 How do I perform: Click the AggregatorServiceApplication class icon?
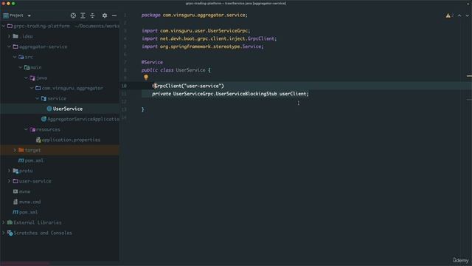[x=44, y=119]
